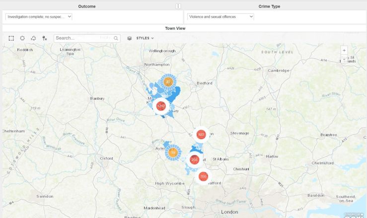The height and width of the screenshot is (218, 367).
Task: Expand the STYLES menu
Action: click(x=145, y=38)
